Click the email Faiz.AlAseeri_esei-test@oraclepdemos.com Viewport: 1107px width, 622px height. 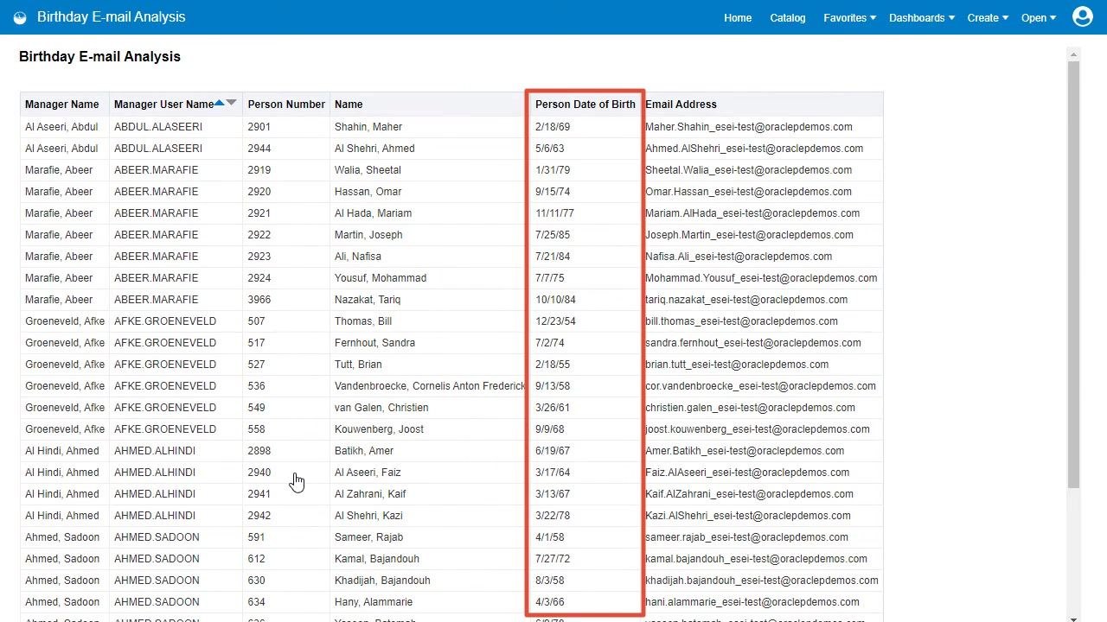tap(747, 473)
